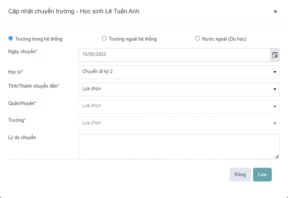Choose the 'Trường ngoài hệ thống' radio option
This screenshot has height=198, width=288.
pos(104,38)
